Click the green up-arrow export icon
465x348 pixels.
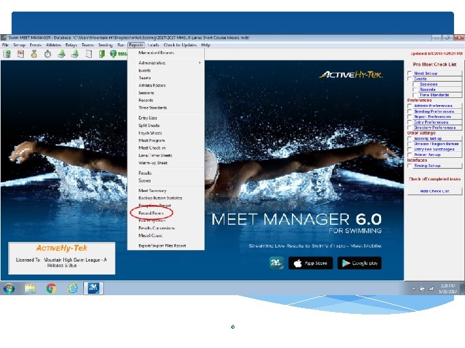point(75,54)
